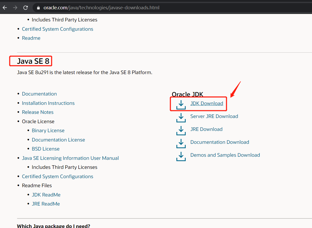Open the JRE ReadMe link
The width and height of the screenshot is (312, 228).
(x=46, y=204)
